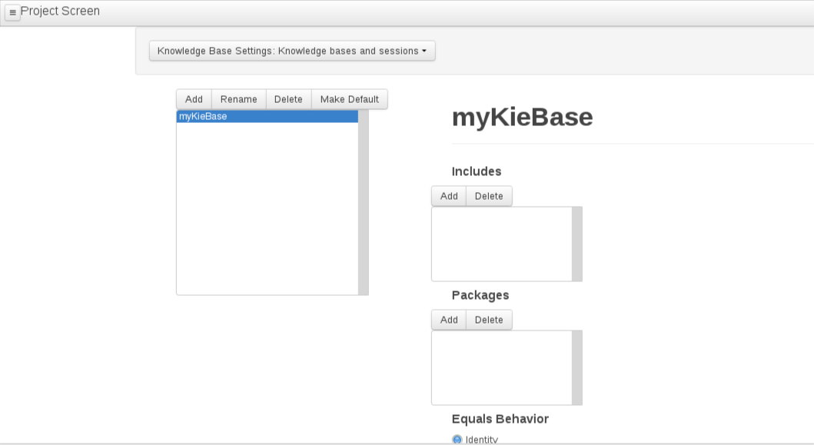Click empty area of the knowledge base list

click(267, 208)
